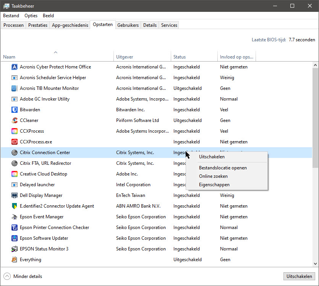Switch to the Details tab
This screenshot has height=286, width=319.
[x=150, y=25]
